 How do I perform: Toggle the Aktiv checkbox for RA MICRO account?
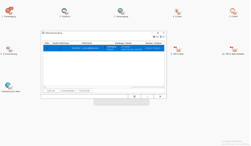point(47,48)
